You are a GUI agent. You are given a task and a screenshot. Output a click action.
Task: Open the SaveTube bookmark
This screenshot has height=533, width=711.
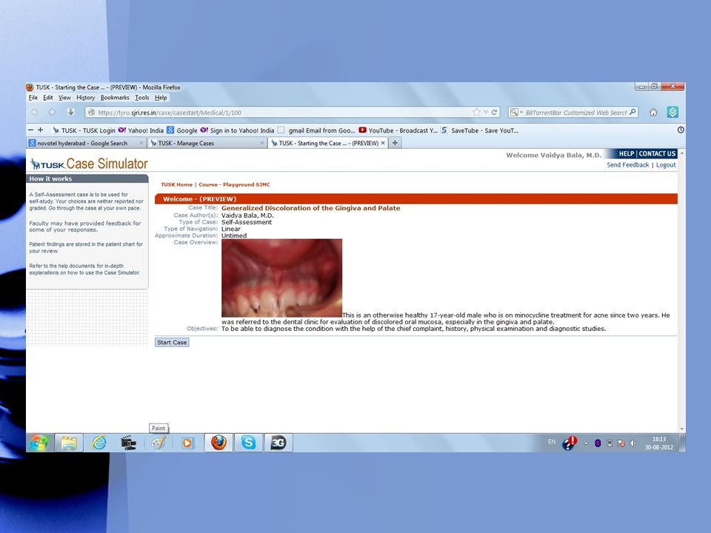479,130
